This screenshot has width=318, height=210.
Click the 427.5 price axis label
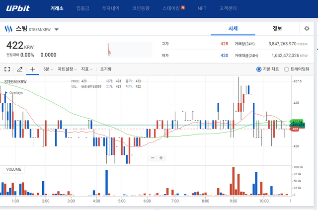point(298,81)
